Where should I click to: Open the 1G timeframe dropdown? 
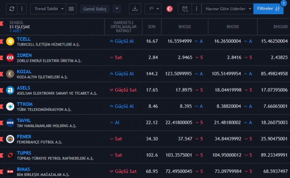pos(153,9)
